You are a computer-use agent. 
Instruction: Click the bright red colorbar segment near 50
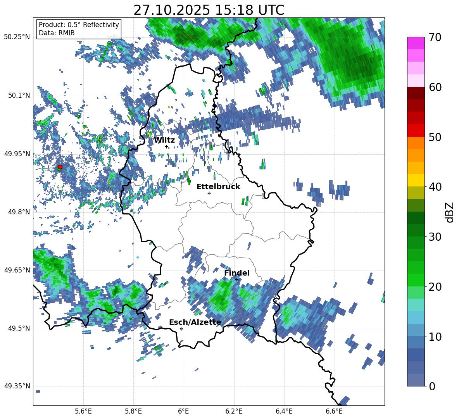pyautogui.click(x=416, y=131)
